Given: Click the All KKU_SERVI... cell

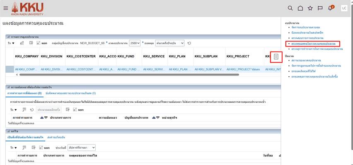Looking at the screenshot, I should tap(155, 69).
